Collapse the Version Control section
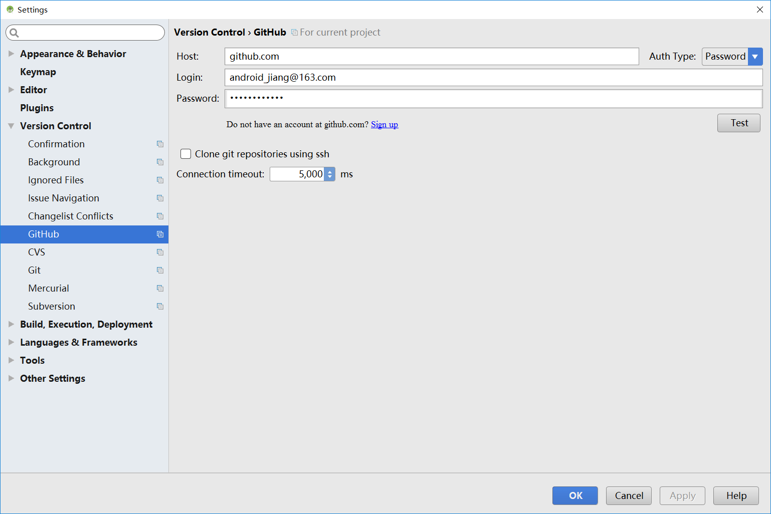Screen dimensions: 771x514 coord(11,126)
